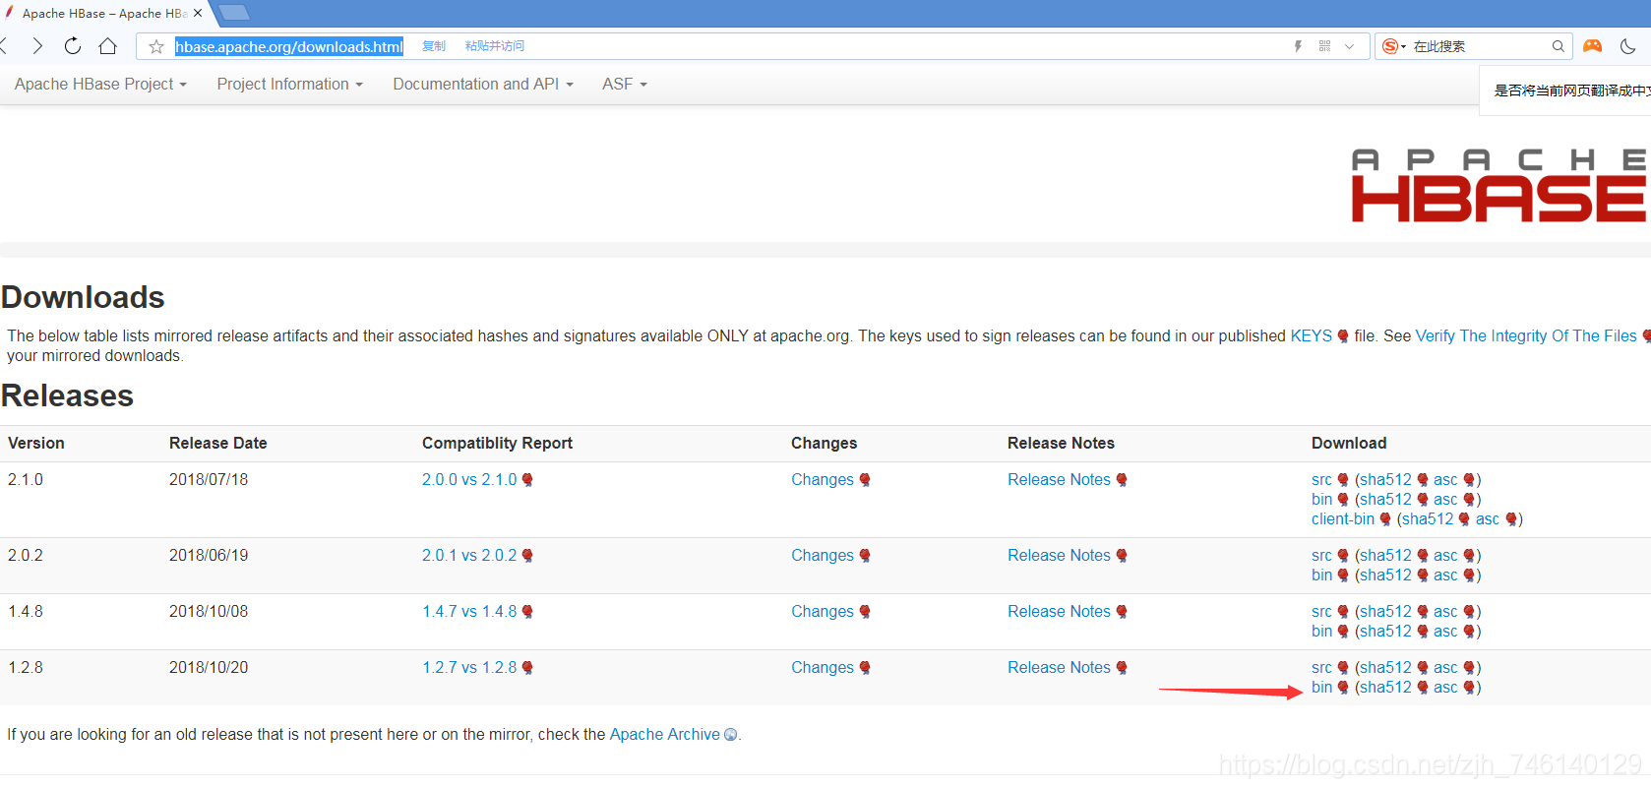Image resolution: width=1651 pixels, height=788 pixels.
Task: Select the 2018/07/18 release date cell
Action: (x=209, y=479)
